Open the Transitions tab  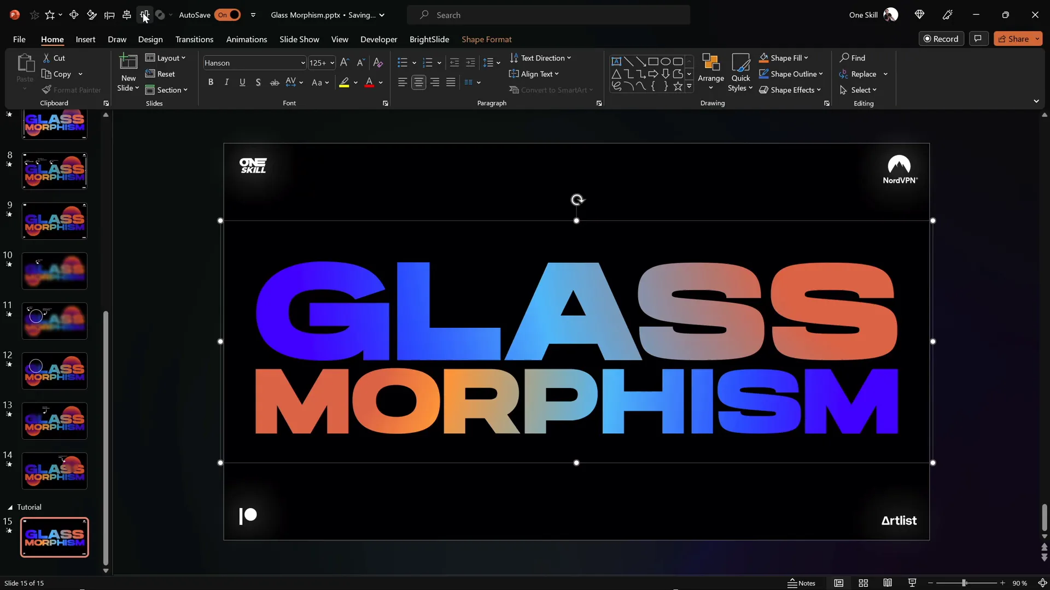194,39
